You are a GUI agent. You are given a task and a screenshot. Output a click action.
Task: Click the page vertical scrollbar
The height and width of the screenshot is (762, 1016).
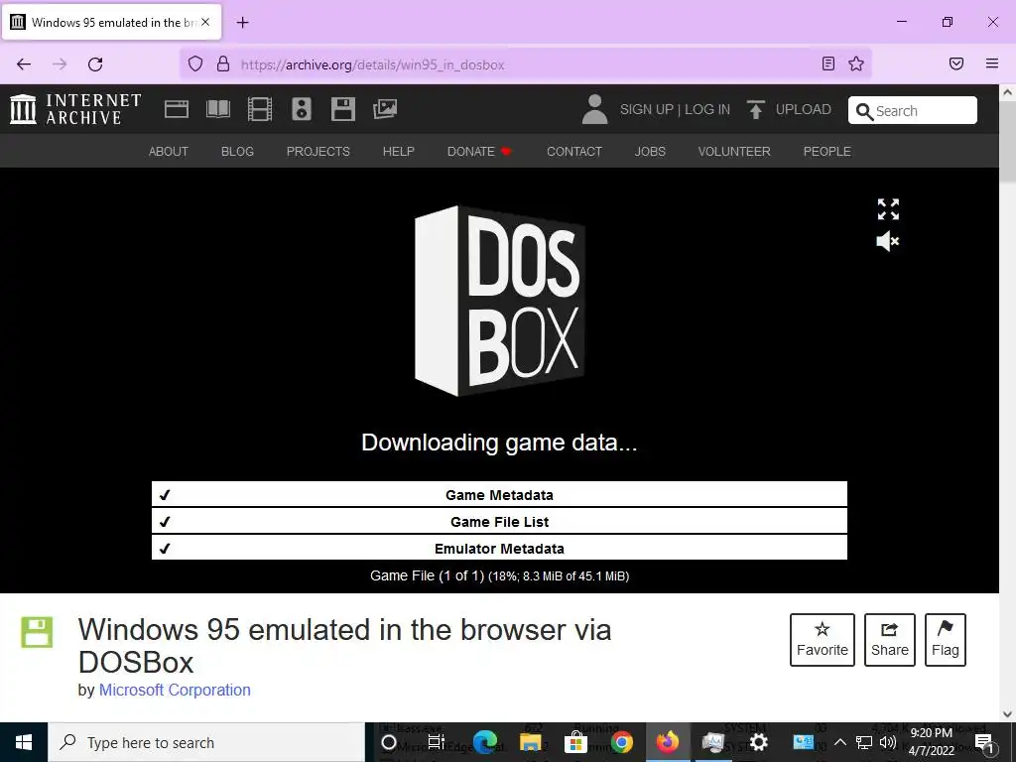(1008, 143)
